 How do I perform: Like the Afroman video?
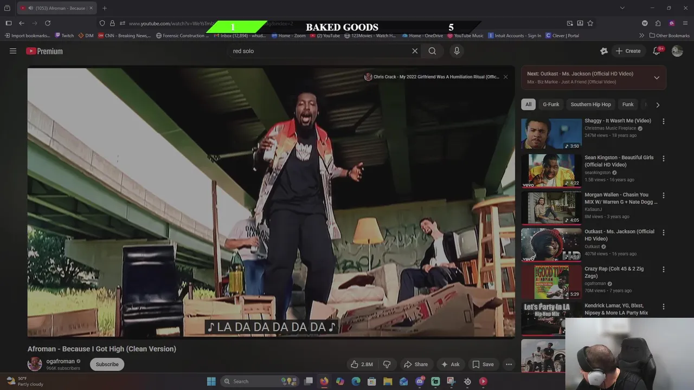click(x=362, y=365)
